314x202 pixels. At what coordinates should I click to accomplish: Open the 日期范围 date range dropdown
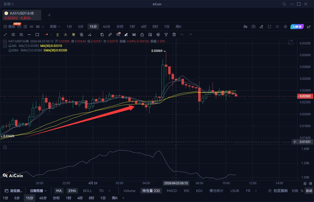[38, 191]
